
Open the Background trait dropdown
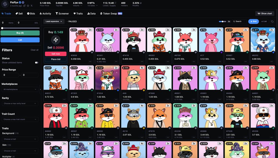20,139
